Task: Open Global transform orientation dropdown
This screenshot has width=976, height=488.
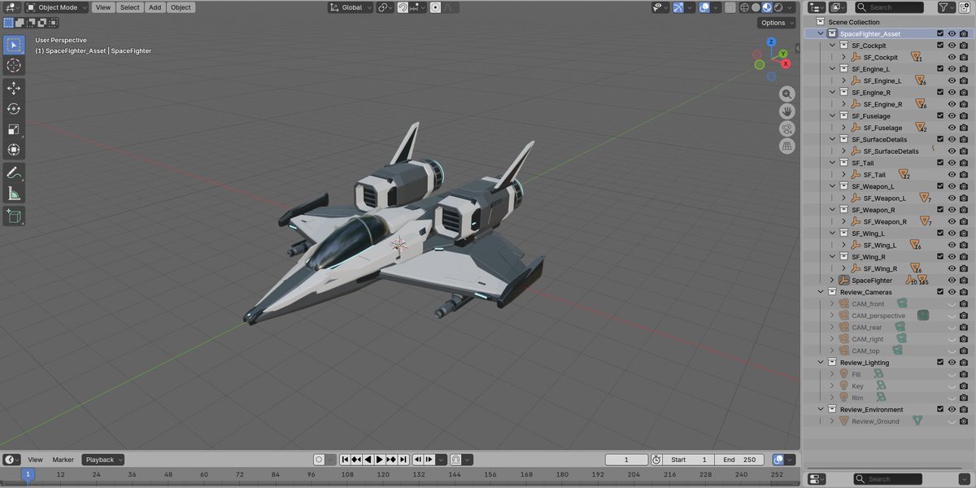Action: tap(351, 7)
